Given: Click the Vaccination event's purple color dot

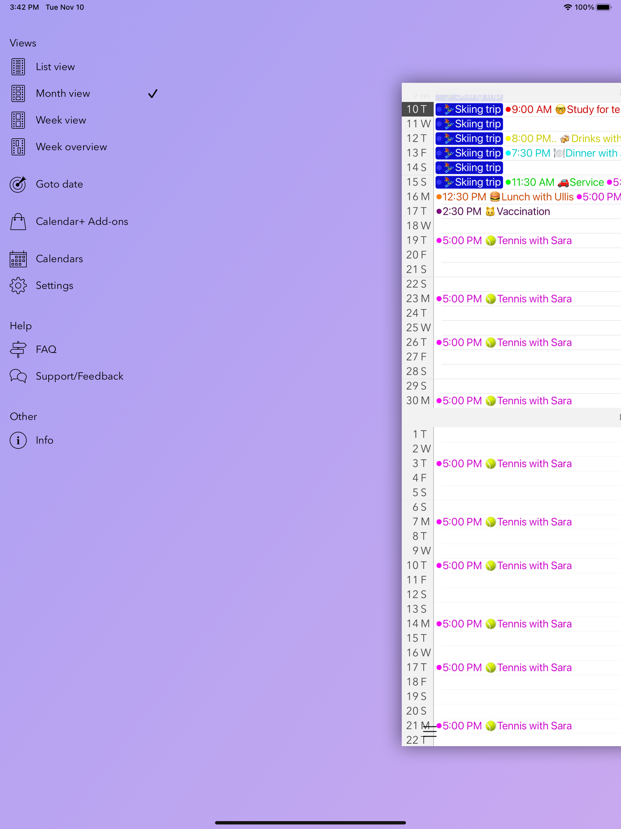Looking at the screenshot, I should 439,211.
